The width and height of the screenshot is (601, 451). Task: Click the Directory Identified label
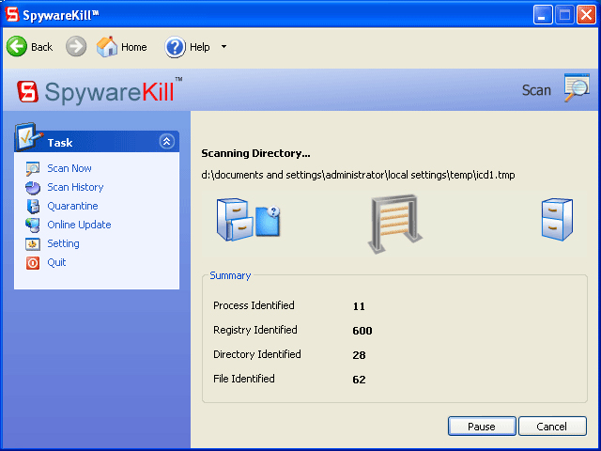pos(256,354)
